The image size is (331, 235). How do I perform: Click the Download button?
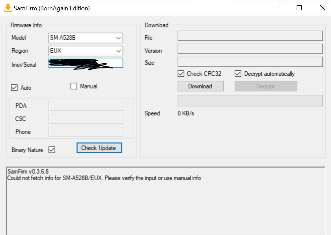(201, 86)
